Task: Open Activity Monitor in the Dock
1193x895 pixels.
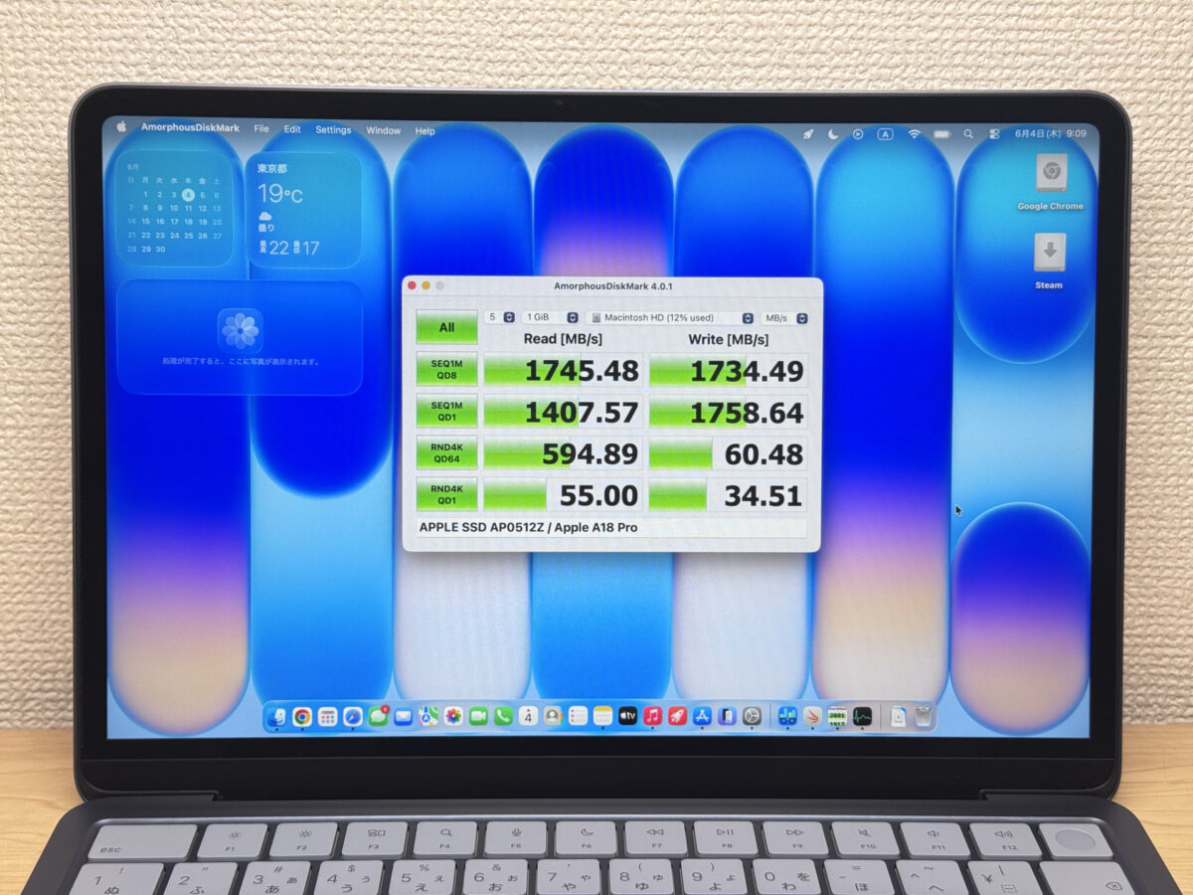Action: click(x=862, y=716)
